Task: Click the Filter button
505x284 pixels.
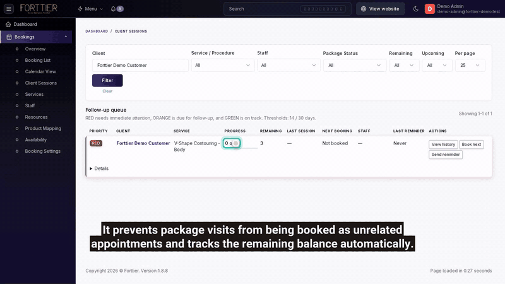Action: coord(107,81)
